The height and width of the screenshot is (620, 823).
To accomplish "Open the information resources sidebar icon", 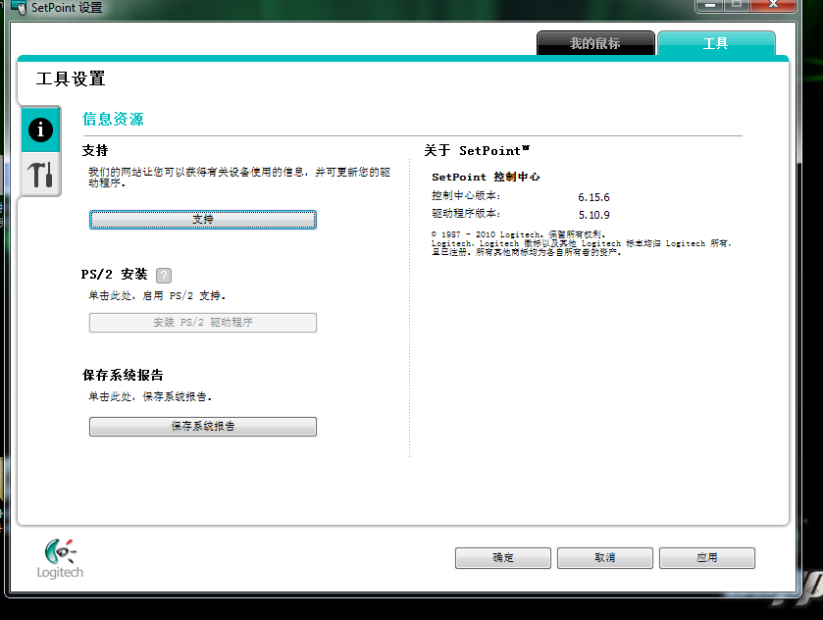I will 40,129.
